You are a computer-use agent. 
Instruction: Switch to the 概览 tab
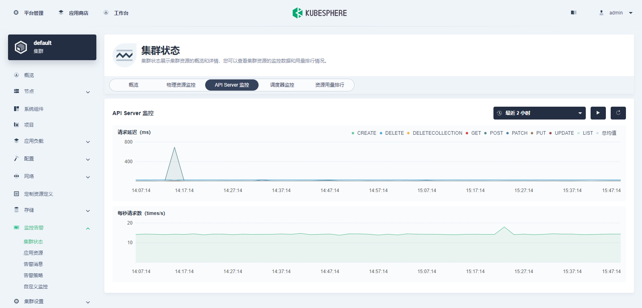tap(133, 85)
